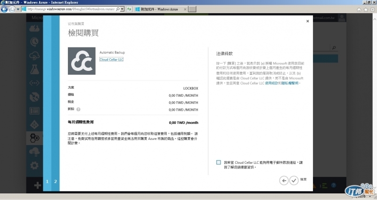
Task: Click the diamond traffic manager sidebar icon
Action: pyautogui.click(x=34, y=124)
